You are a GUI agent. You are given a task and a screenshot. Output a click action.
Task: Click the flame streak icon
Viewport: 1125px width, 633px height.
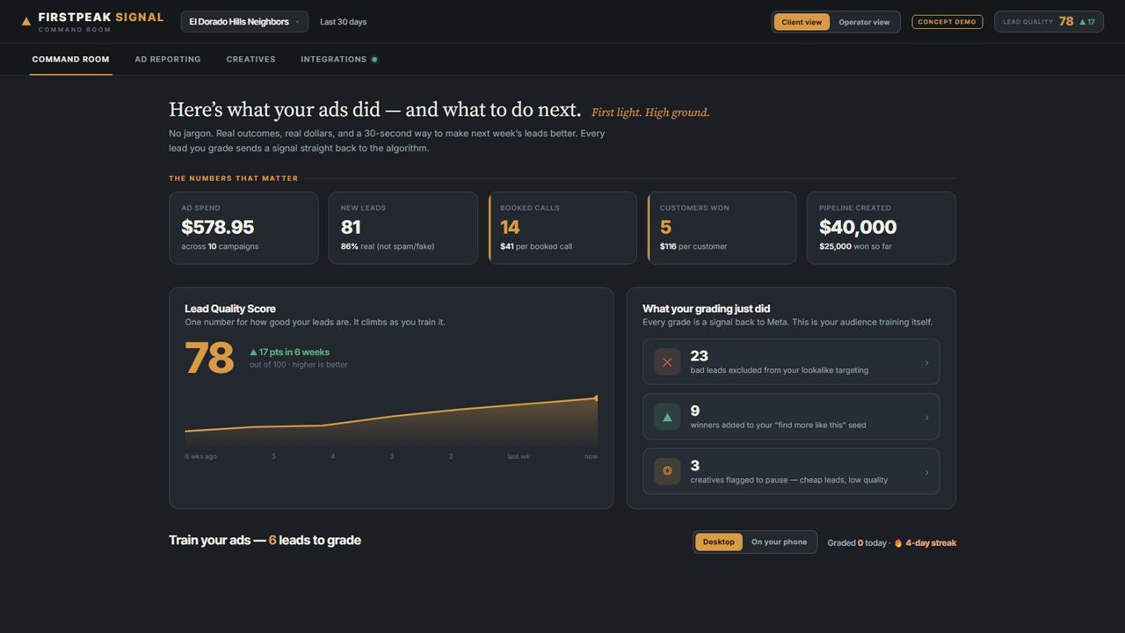tap(898, 542)
